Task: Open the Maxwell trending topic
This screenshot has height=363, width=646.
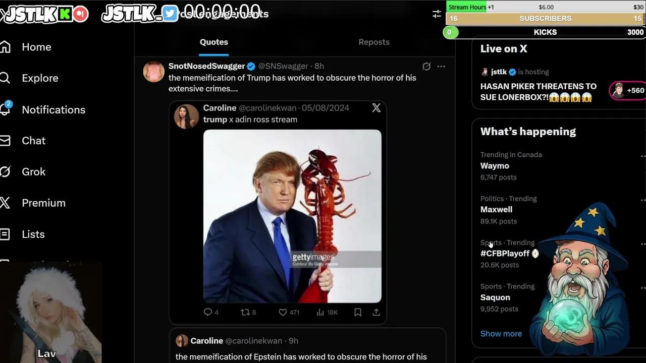Action: [x=496, y=210]
